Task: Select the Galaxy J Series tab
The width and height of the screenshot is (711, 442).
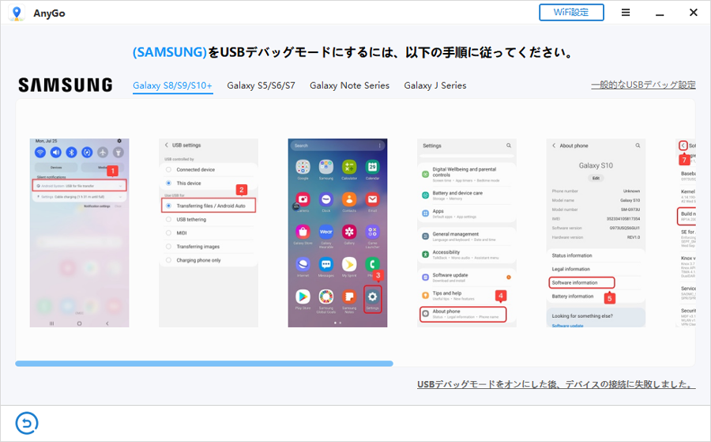Action: 434,85
